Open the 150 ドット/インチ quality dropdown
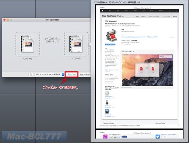Image resolution: width=189 pixels, height=143 pixels. click(49, 74)
